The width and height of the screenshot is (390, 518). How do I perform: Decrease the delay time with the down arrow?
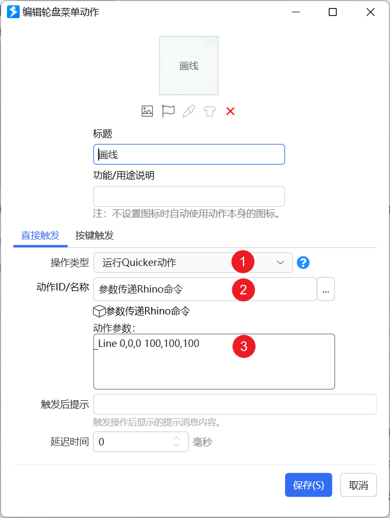pos(176,445)
